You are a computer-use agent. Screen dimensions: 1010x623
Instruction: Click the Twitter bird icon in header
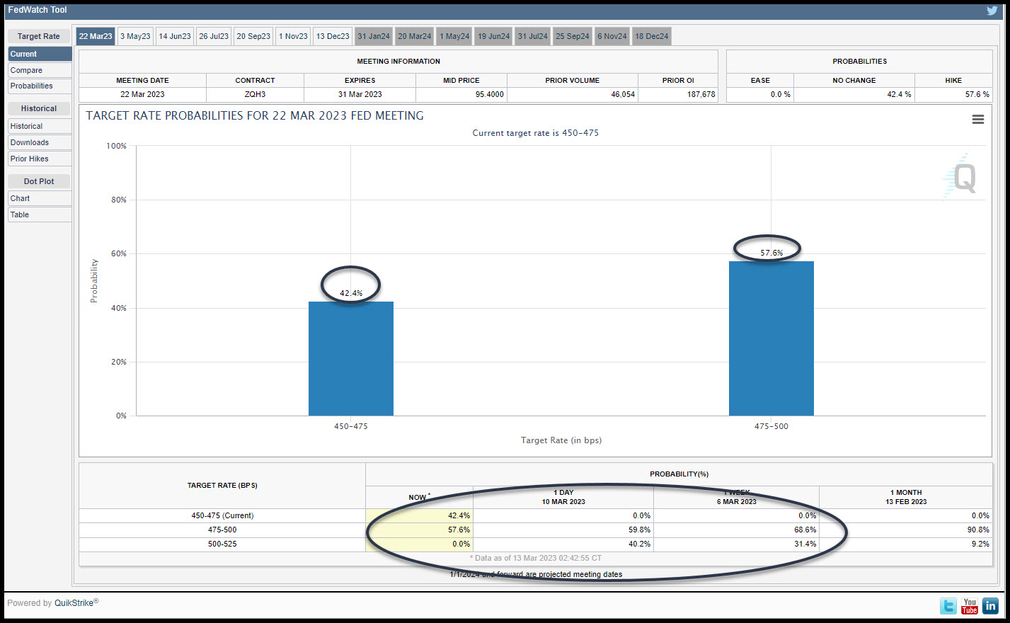(992, 11)
